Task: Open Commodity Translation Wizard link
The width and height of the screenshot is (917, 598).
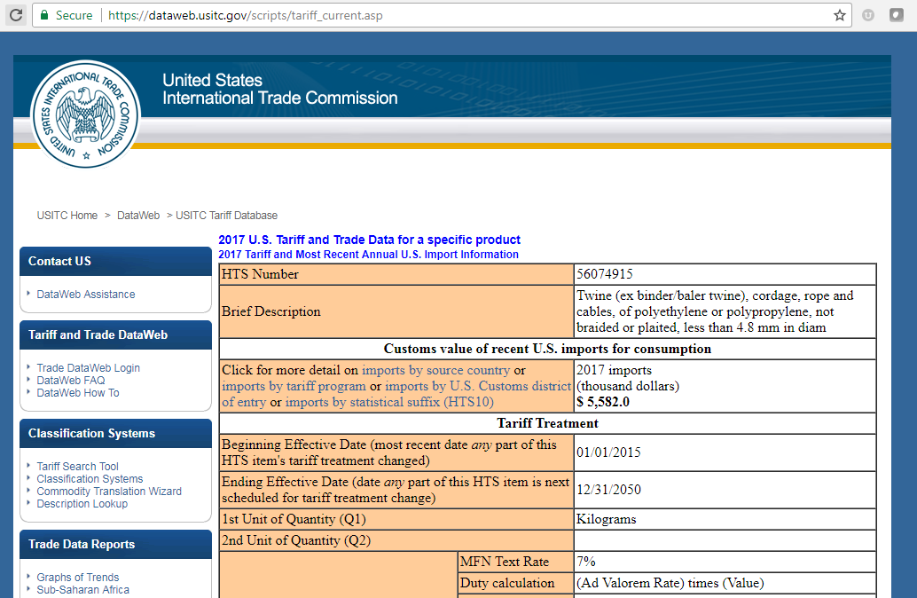Action: (109, 491)
